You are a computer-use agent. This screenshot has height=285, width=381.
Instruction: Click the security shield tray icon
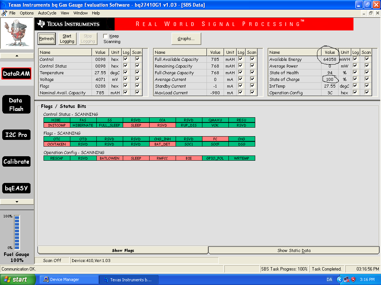point(353,279)
